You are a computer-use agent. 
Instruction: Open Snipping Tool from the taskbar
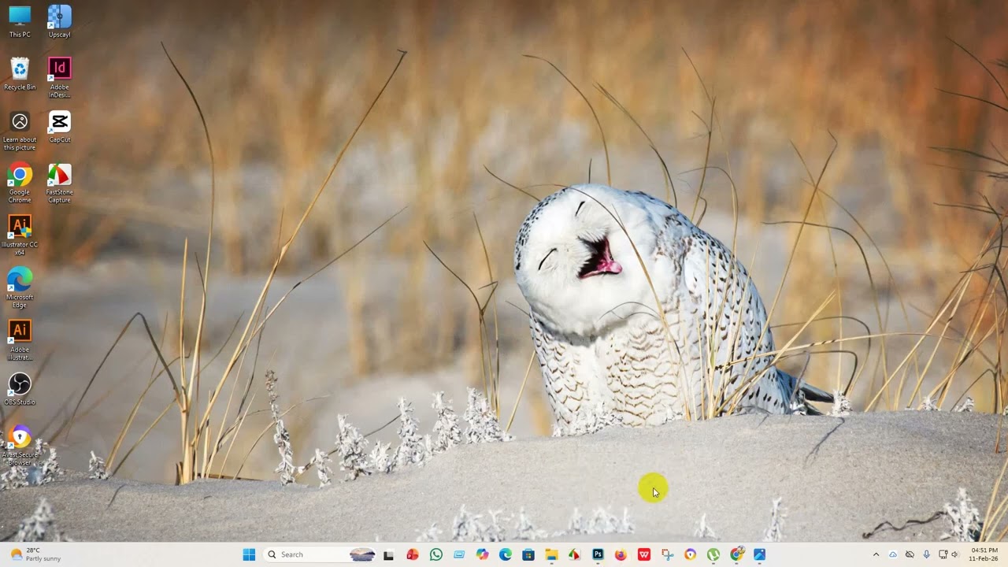coord(667,554)
